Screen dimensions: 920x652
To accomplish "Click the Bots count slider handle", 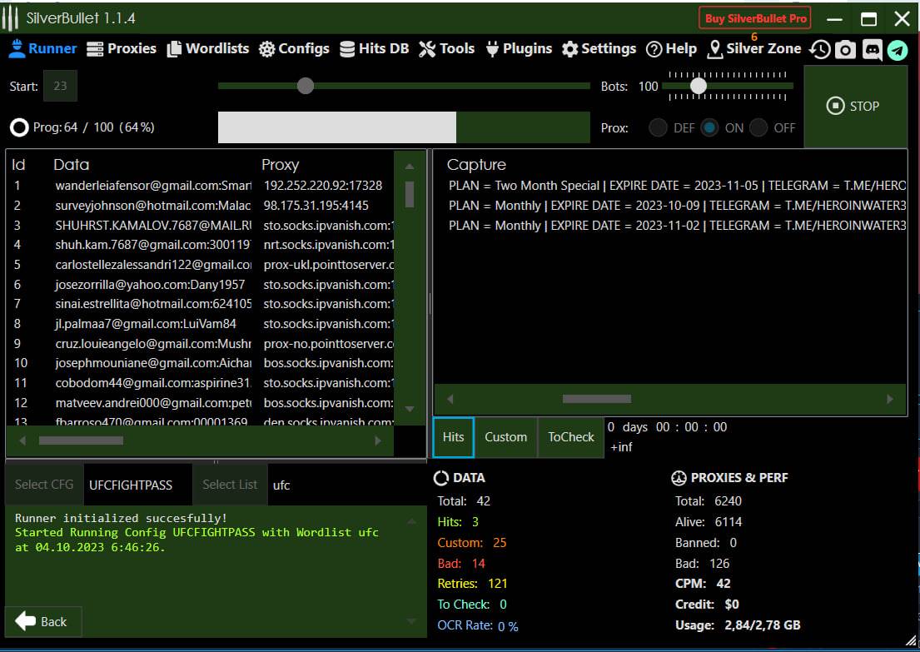I will (699, 86).
